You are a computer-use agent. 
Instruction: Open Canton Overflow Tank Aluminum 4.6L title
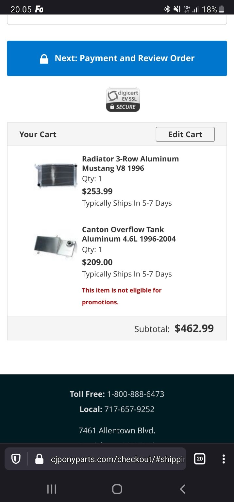coord(129,234)
